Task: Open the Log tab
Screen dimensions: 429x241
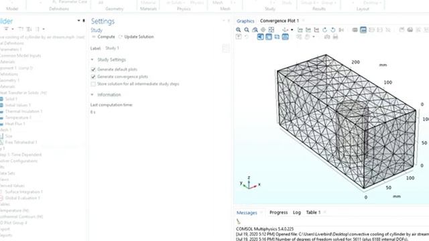Action: pyautogui.click(x=297, y=212)
